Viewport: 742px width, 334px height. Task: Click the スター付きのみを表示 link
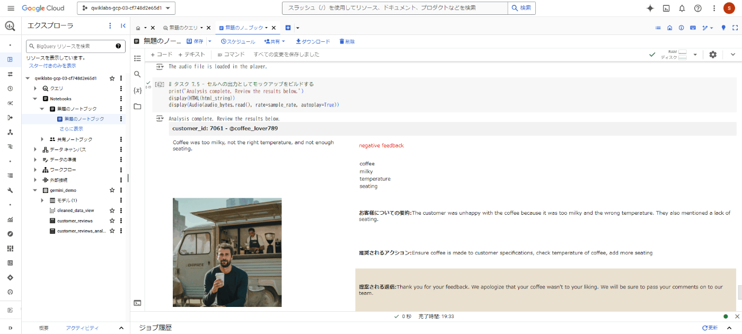tap(52, 66)
